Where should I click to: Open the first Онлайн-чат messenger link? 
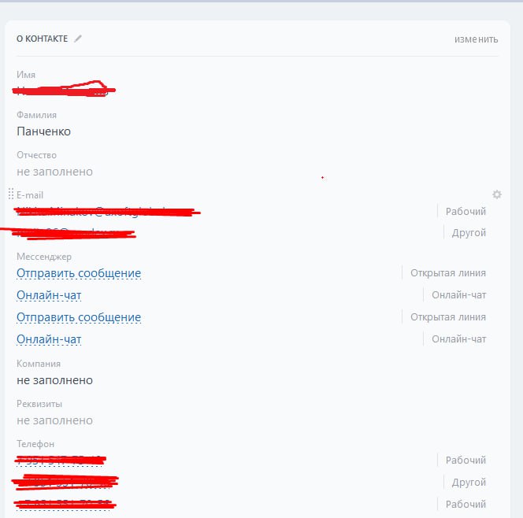coord(49,295)
